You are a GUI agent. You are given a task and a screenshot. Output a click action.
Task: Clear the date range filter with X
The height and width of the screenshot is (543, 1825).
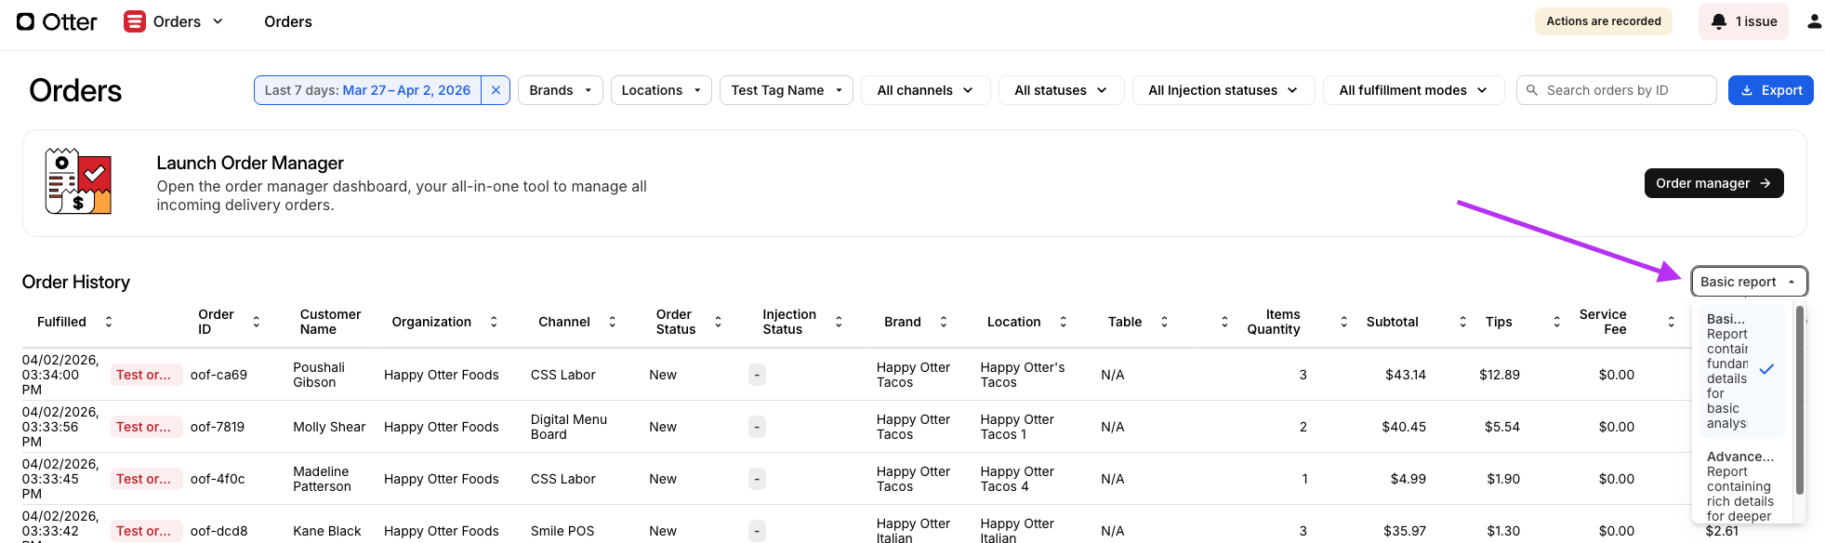tap(496, 90)
